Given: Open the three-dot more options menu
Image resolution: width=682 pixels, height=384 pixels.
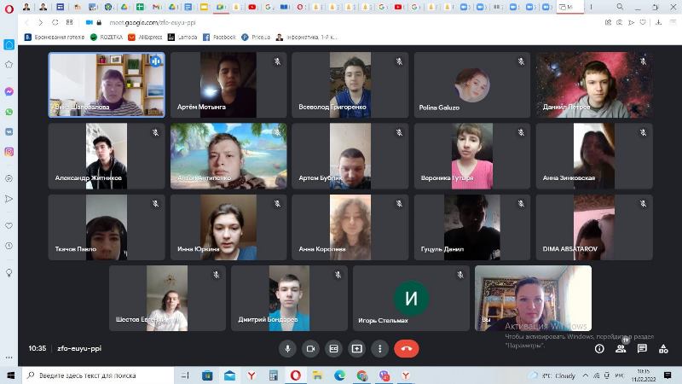Looking at the screenshot, I should 380,348.
